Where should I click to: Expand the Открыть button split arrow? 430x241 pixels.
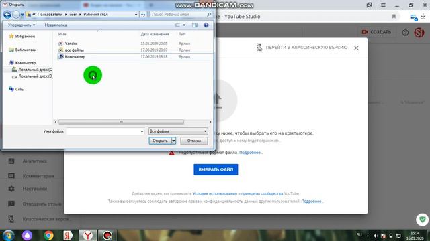[173, 141]
